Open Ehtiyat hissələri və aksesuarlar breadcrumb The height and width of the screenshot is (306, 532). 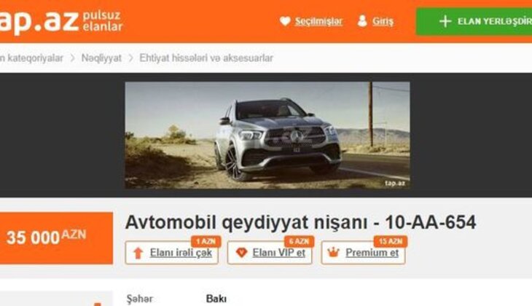point(206,58)
